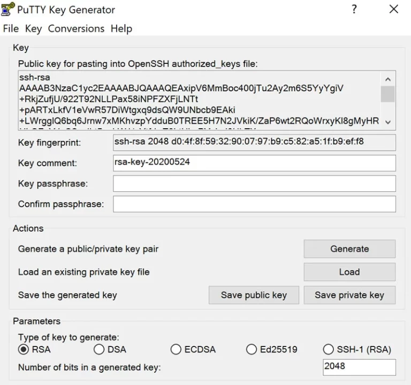This screenshot has height=385, width=411.
Task: Click the PuTTY Key Generator title bar icon
Action: (x=8, y=9)
